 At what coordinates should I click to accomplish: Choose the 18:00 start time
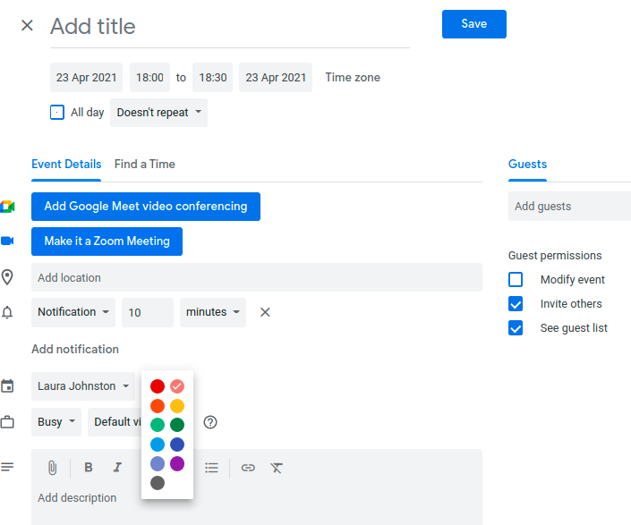[149, 77]
